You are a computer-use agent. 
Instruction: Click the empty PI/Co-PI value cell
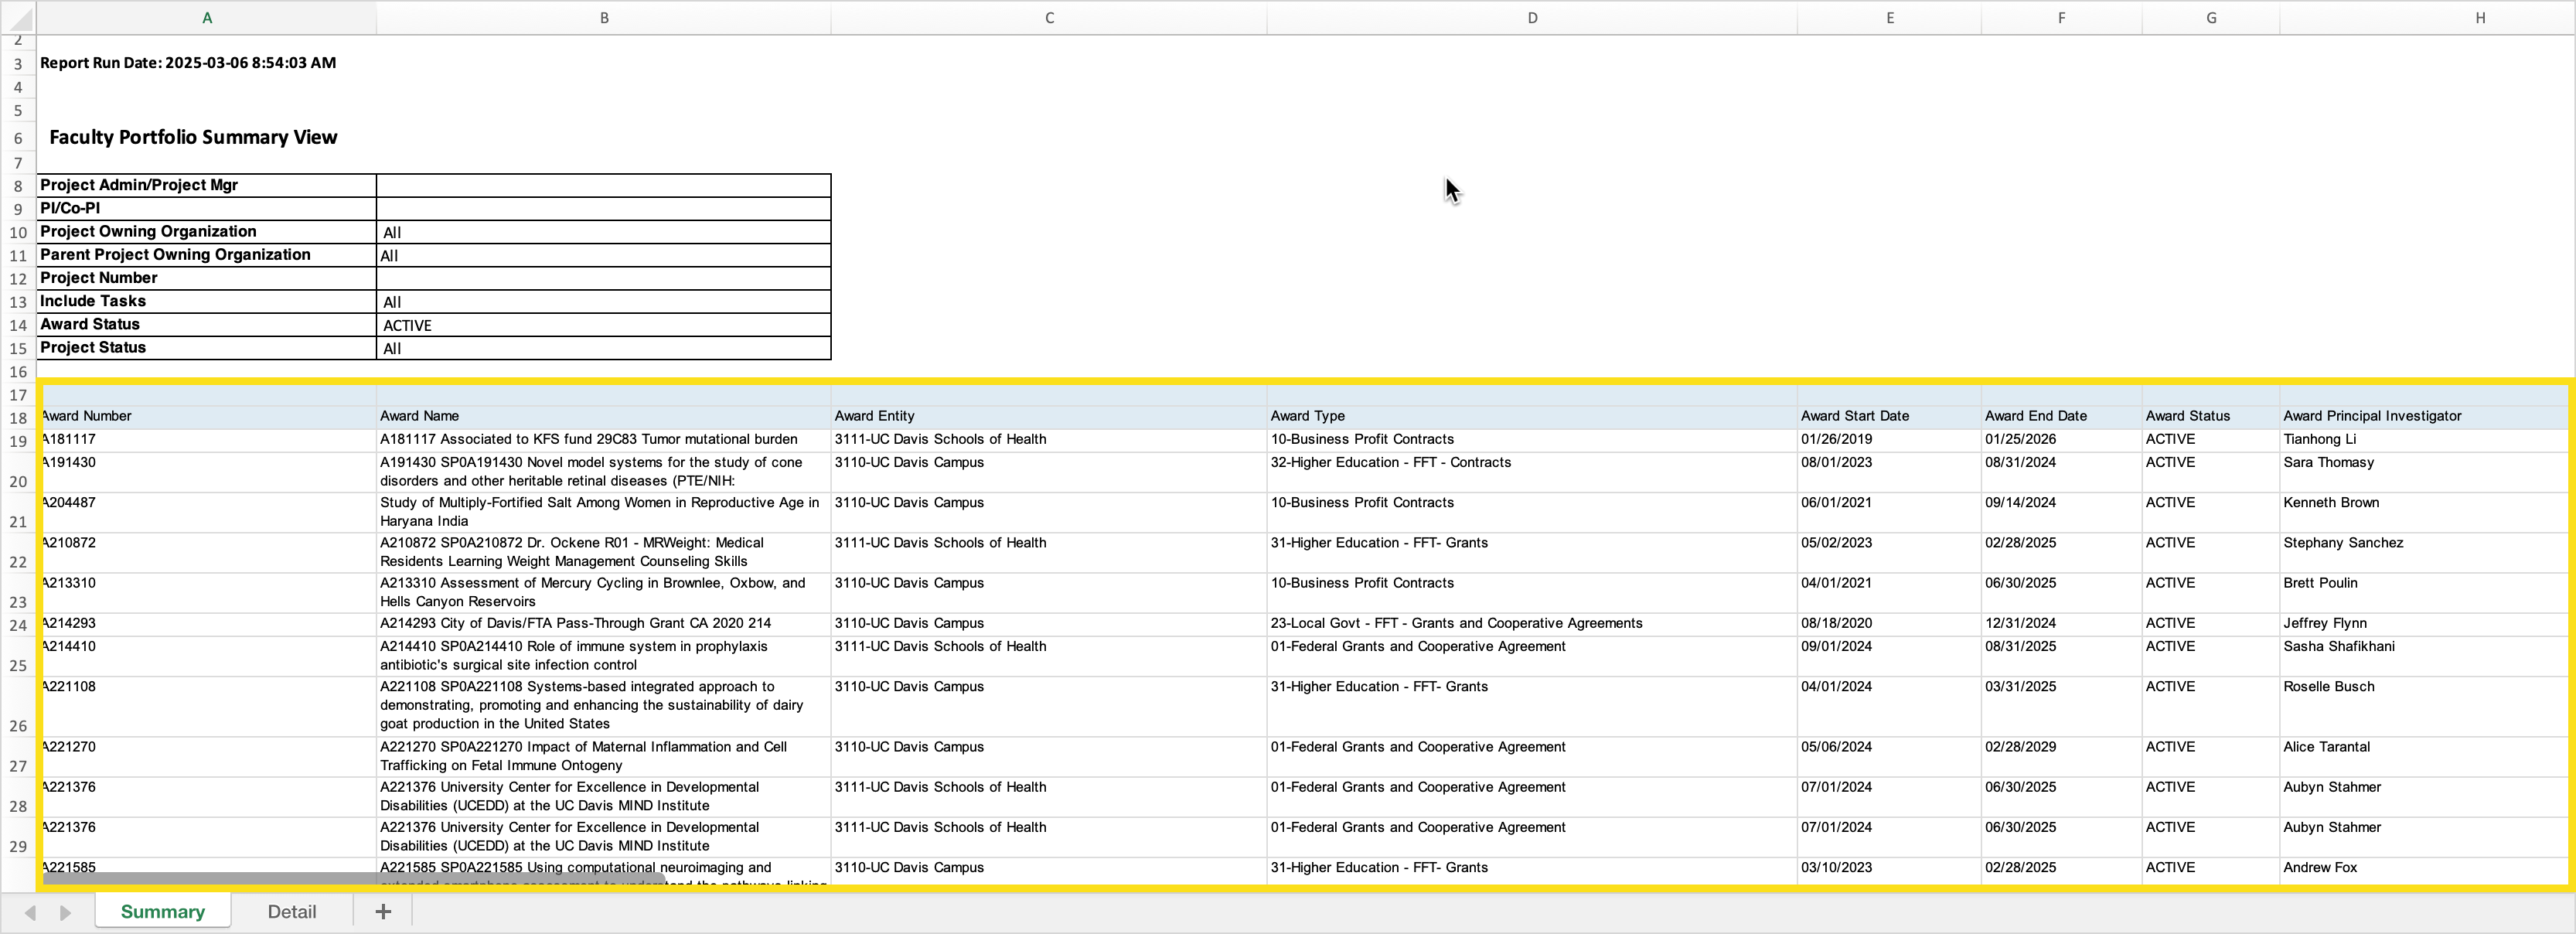603,208
